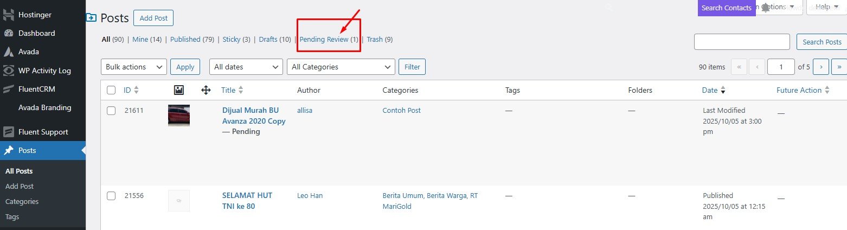
Task: Check the box for post 21611
Action: pyautogui.click(x=111, y=111)
